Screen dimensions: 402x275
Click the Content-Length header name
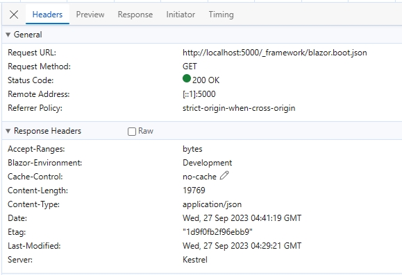pyautogui.click(x=37, y=190)
